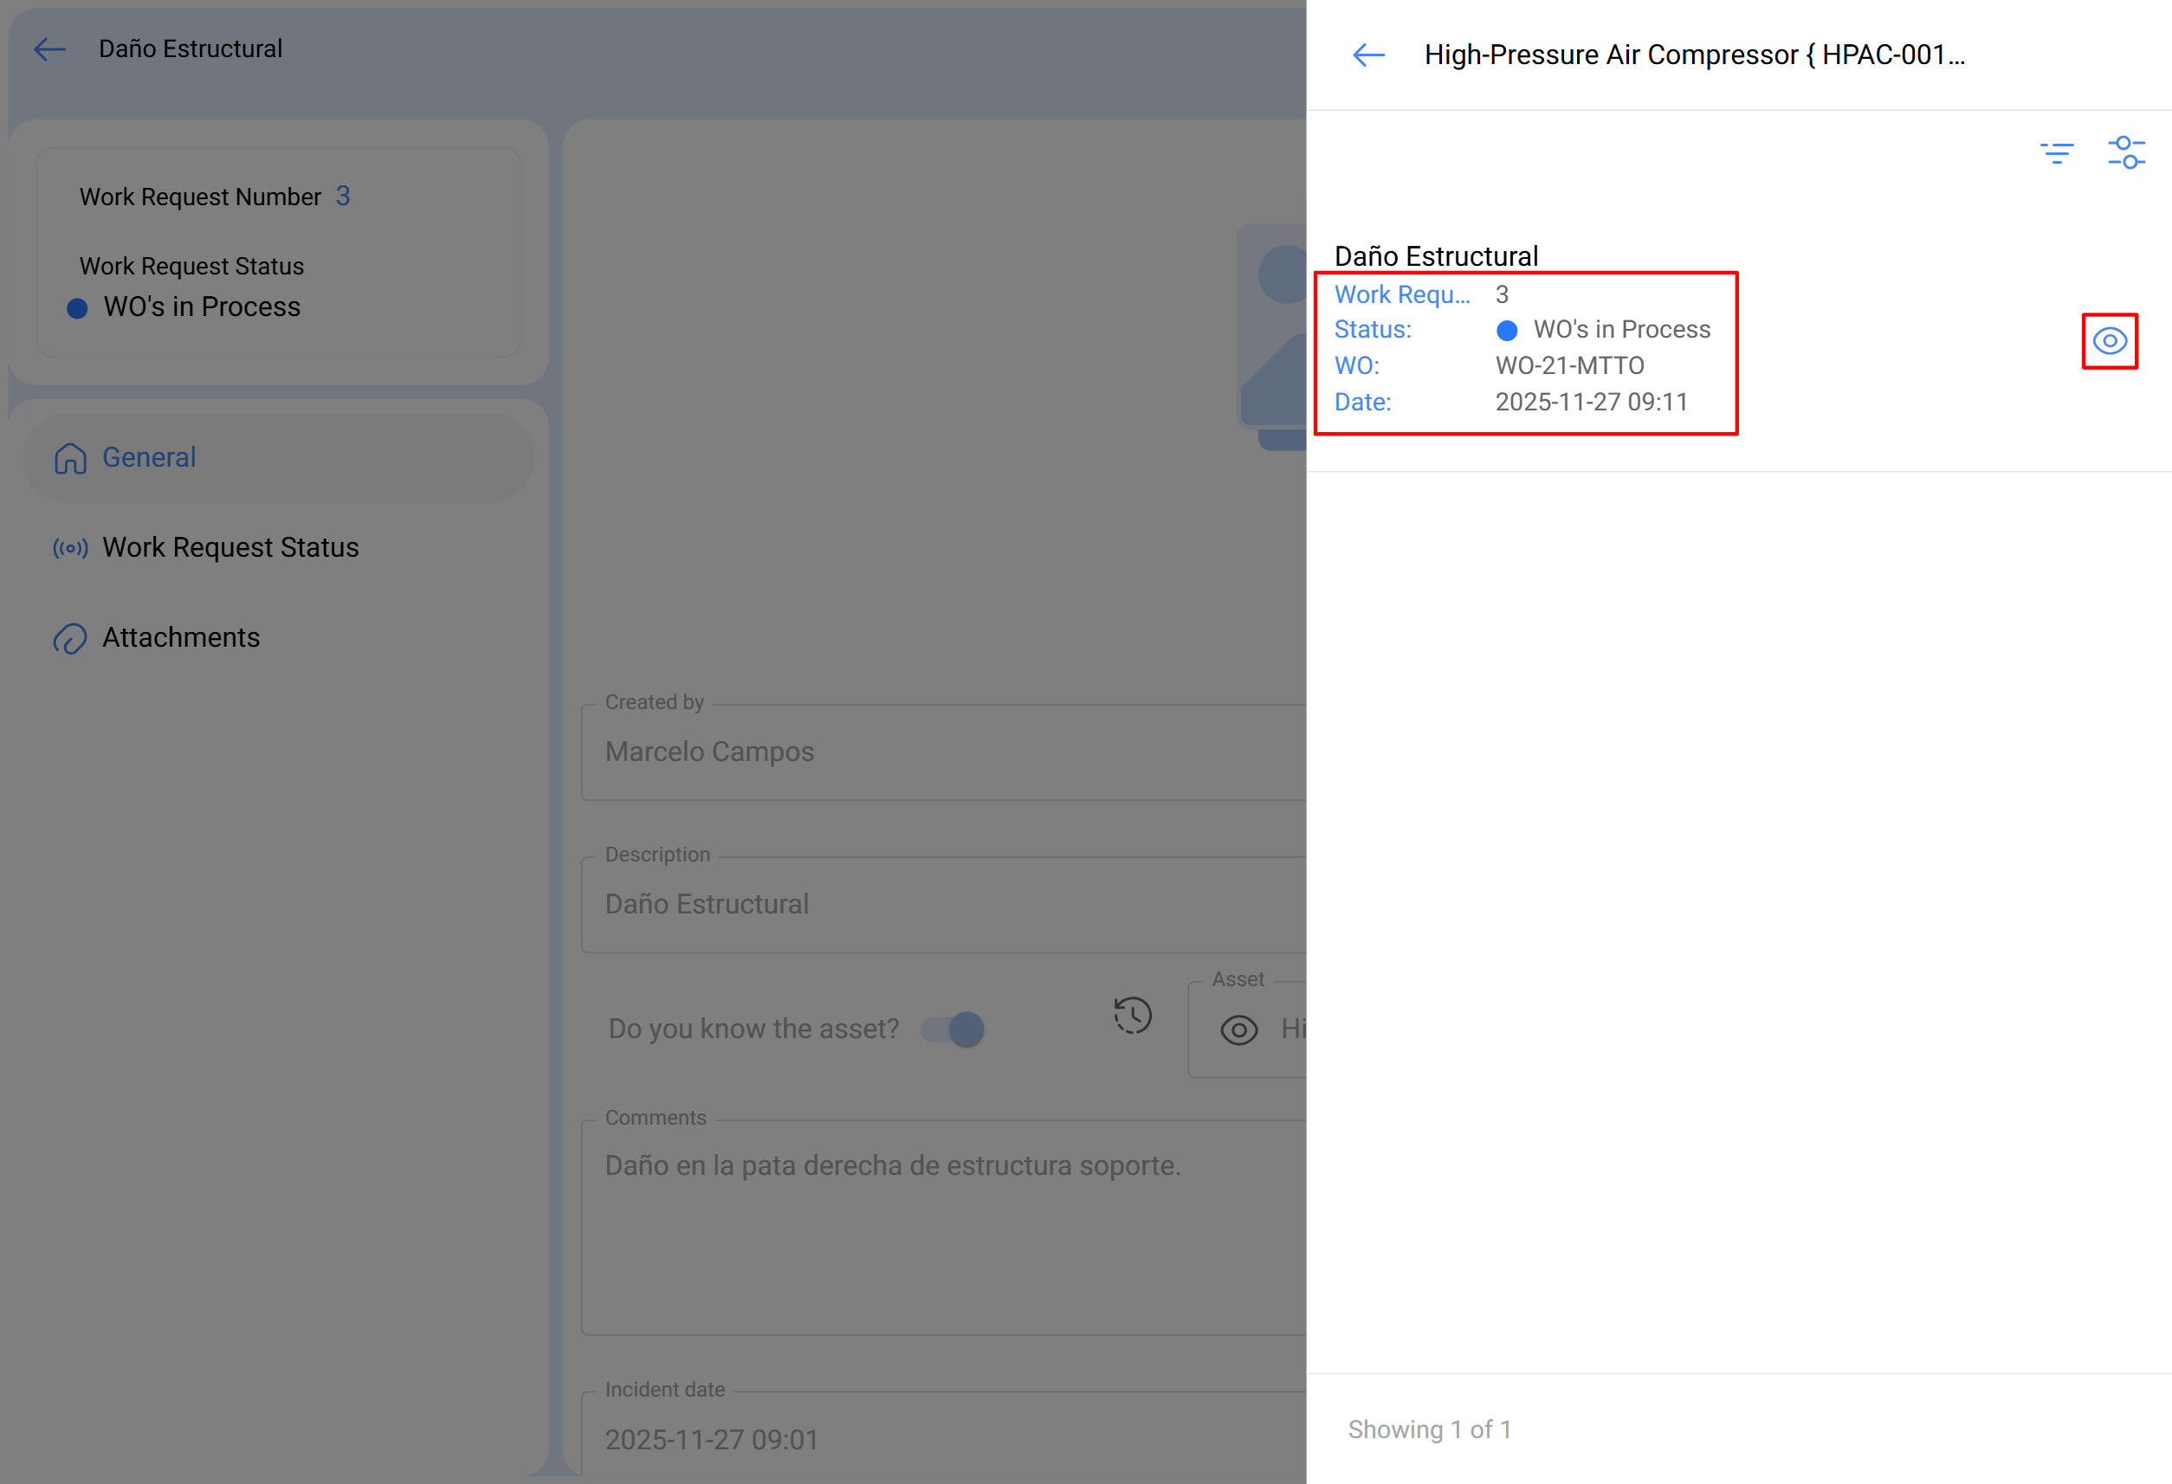Screen dimensions: 2172x1484
Task: Open the sliders settings icon
Action: [2125, 152]
